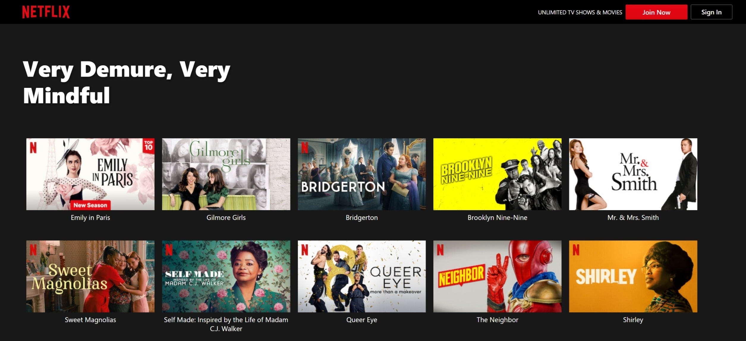
Task: Open the Gilmore Girls thumbnail
Action: [226, 174]
